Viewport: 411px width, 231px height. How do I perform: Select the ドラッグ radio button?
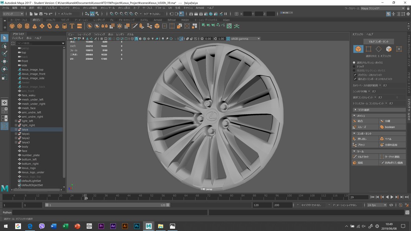(354, 66)
